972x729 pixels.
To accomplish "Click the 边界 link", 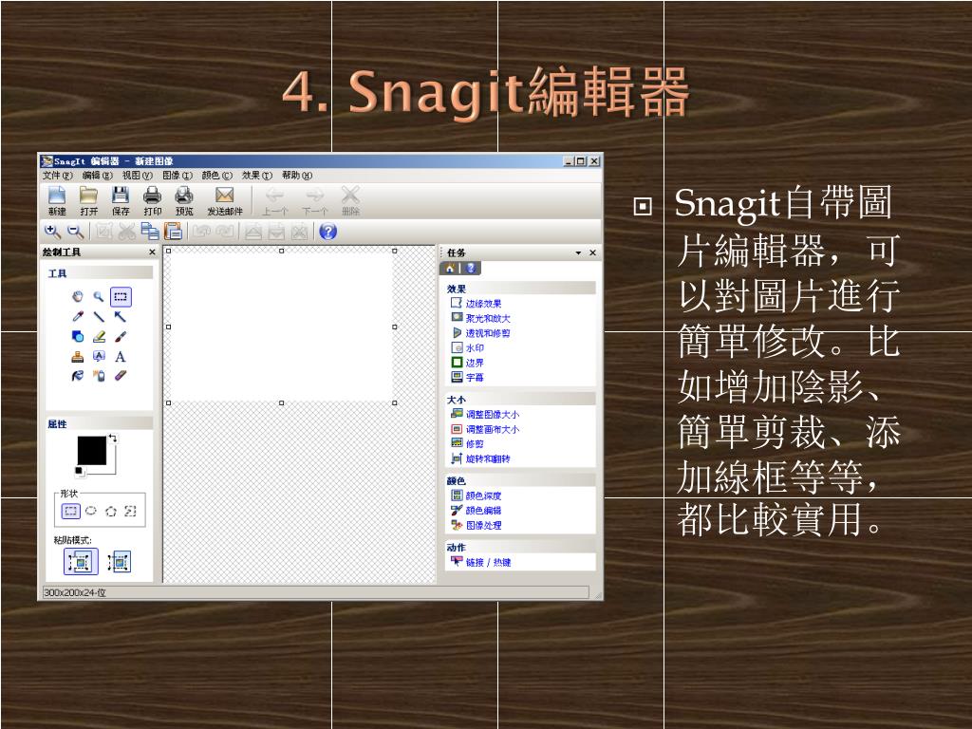I will (475, 364).
